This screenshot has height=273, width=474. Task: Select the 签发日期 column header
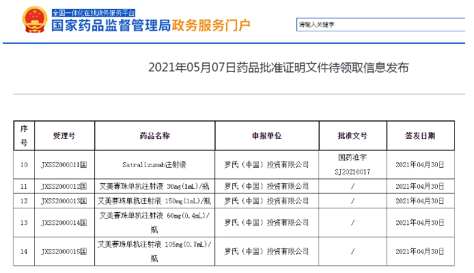[421, 135]
